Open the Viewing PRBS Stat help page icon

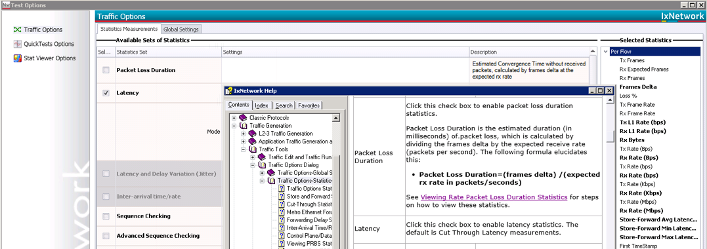tap(282, 244)
